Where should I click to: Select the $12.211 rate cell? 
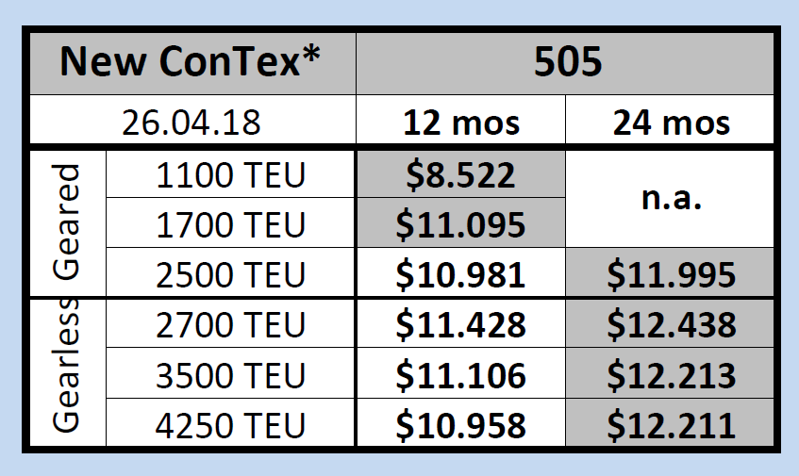tap(671, 424)
